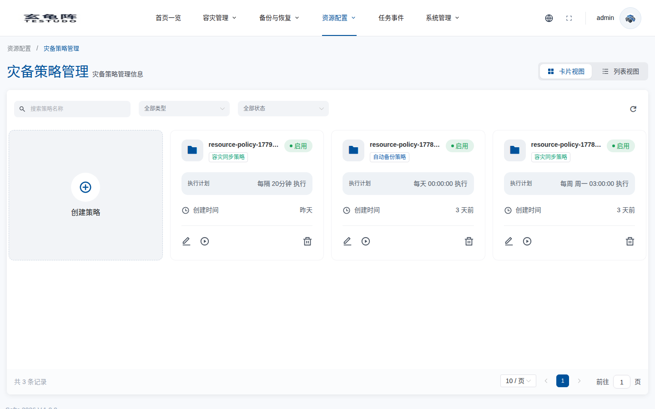Click the 创建策略 card

[86, 195]
